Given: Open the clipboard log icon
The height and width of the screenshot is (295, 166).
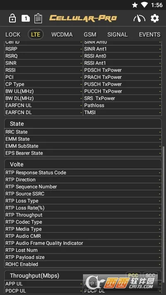Looking at the screenshot, I should coord(38,18).
